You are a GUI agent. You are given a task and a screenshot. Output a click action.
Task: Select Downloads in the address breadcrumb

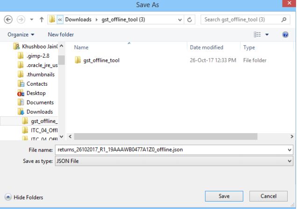point(78,20)
